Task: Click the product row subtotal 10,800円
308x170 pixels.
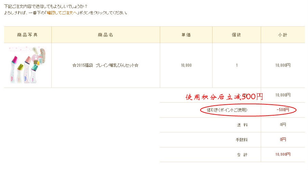Action: click(283, 65)
